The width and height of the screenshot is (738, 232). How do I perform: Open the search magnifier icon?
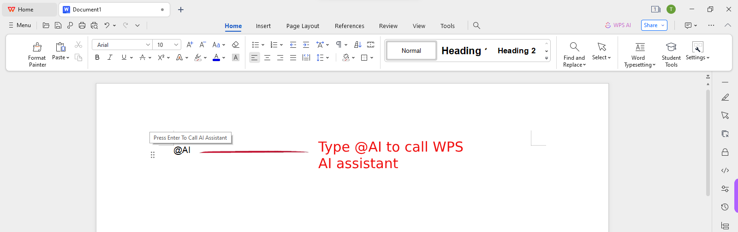click(476, 26)
